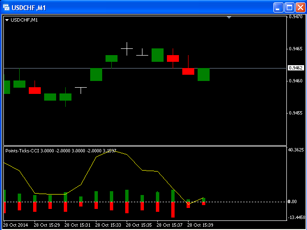The height and width of the screenshot is (230, 307).
Task: Click the 0.9462 current price label
Action: point(295,68)
